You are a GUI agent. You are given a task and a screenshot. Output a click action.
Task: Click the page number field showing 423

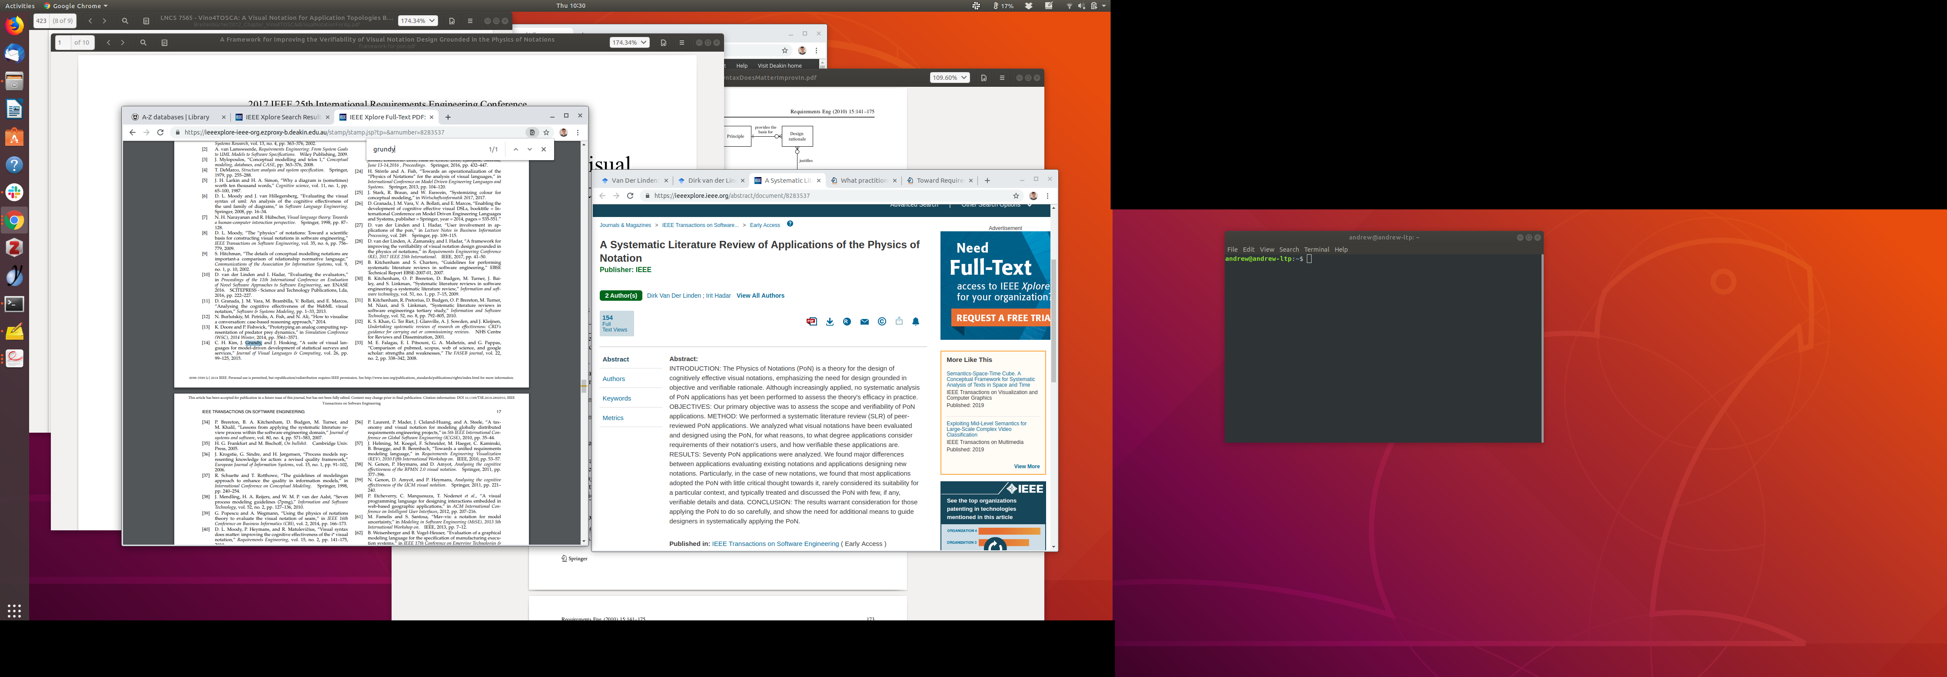42,21
